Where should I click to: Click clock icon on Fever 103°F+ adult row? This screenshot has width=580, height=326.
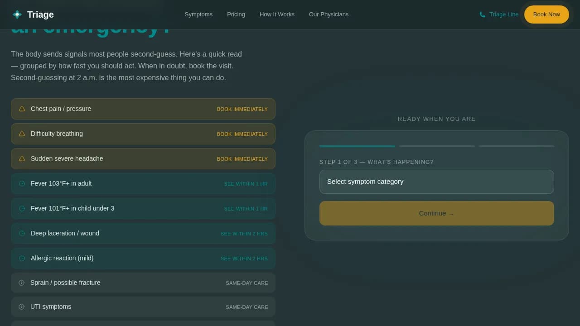[x=22, y=183]
